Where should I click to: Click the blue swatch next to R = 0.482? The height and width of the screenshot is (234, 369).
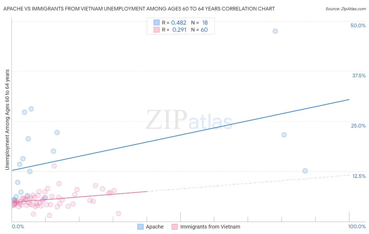pos(156,23)
